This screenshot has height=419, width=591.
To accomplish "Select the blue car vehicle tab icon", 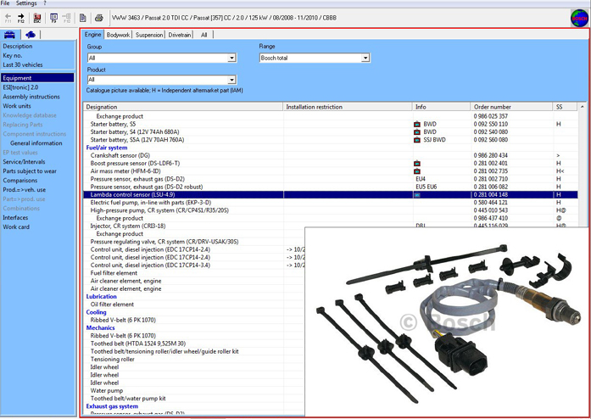I will (x=9, y=35).
